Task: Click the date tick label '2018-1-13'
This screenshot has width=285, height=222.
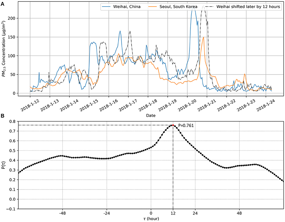Action: pyautogui.click(x=50, y=105)
